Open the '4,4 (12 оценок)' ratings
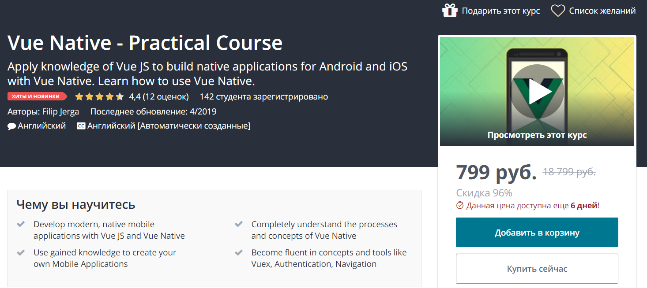The width and height of the screenshot is (647, 288). coord(158,96)
